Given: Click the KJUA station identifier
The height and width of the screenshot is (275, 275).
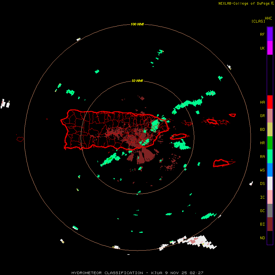Looking at the screenshot, I should [157, 273].
